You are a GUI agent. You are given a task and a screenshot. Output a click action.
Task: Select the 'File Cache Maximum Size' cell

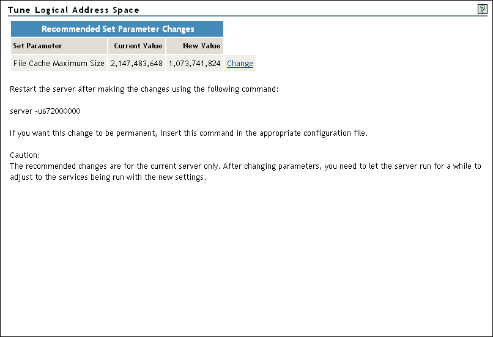pyautogui.click(x=59, y=63)
